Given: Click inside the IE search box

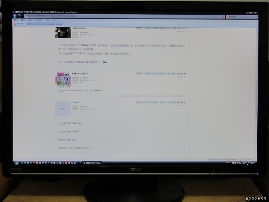Looking at the screenshot, I should pyautogui.click(x=240, y=17).
